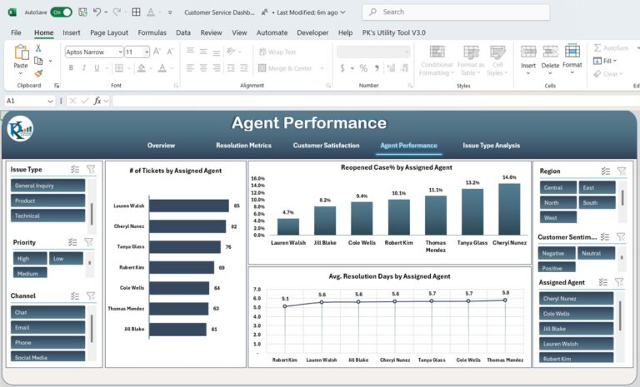This screenshot has height=387, width=640.
Task: Go to the Customer Satisfaction page
Action: tap(326, 145)
